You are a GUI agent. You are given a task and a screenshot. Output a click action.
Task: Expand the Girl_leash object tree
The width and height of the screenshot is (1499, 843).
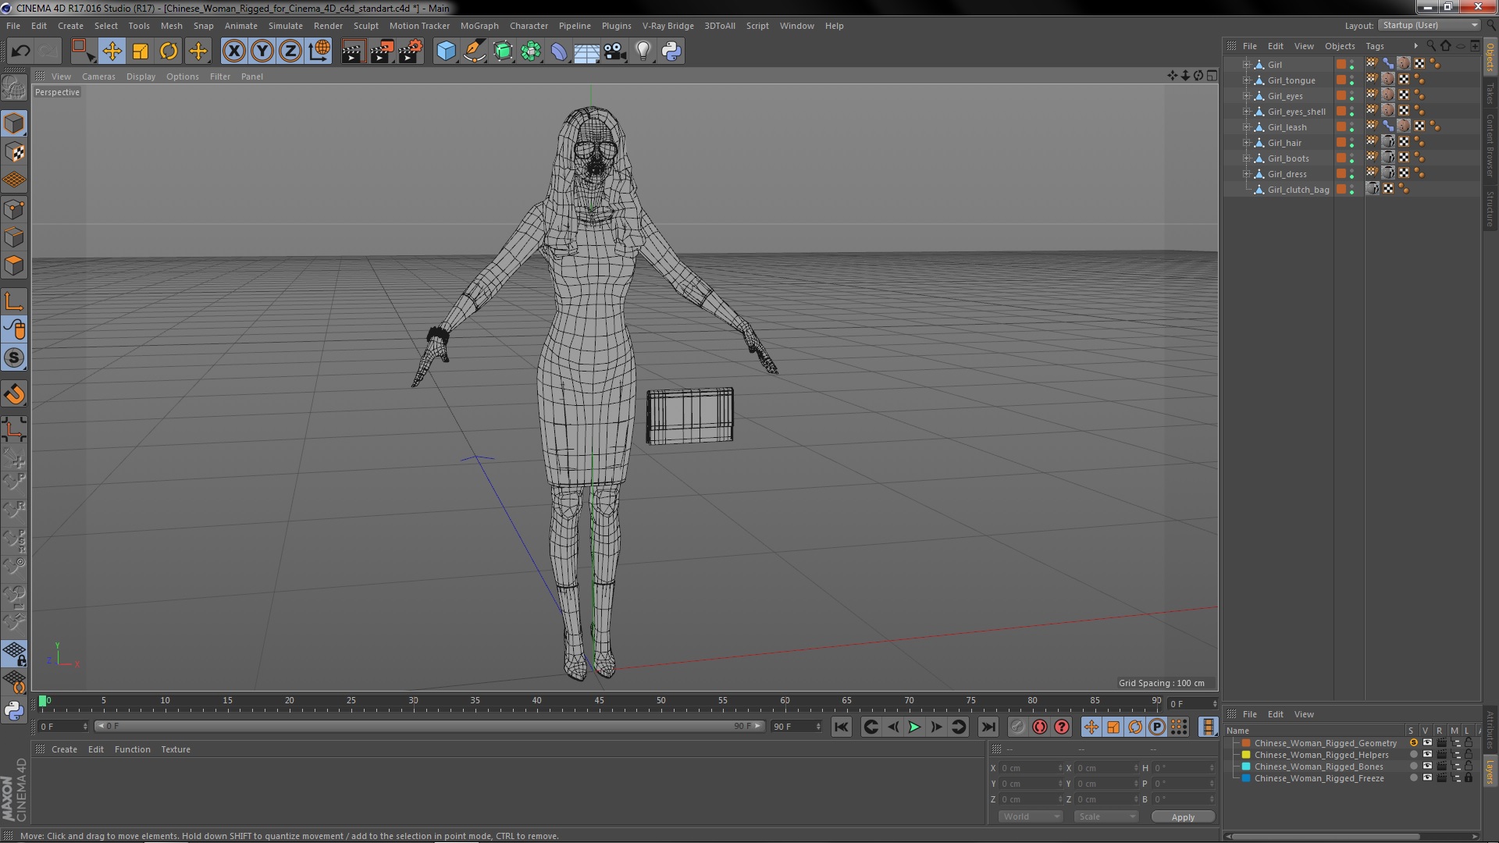pyautogui.click(x=1246, y=127)
